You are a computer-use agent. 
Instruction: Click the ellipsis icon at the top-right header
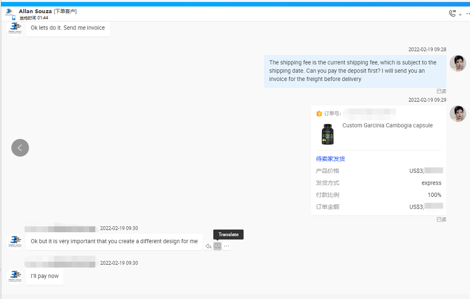coord(467,12)
